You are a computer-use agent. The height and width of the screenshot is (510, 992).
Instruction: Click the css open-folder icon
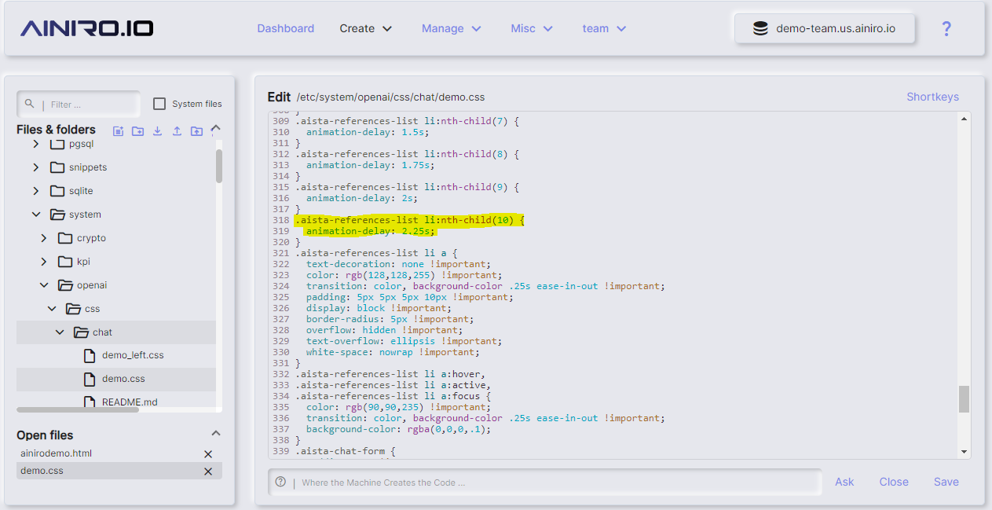coord(73,309)
